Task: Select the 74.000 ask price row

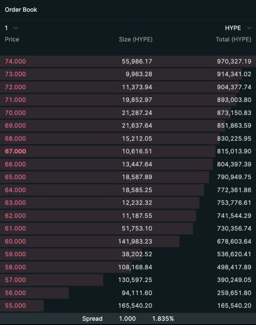Action: click(128, 61)
